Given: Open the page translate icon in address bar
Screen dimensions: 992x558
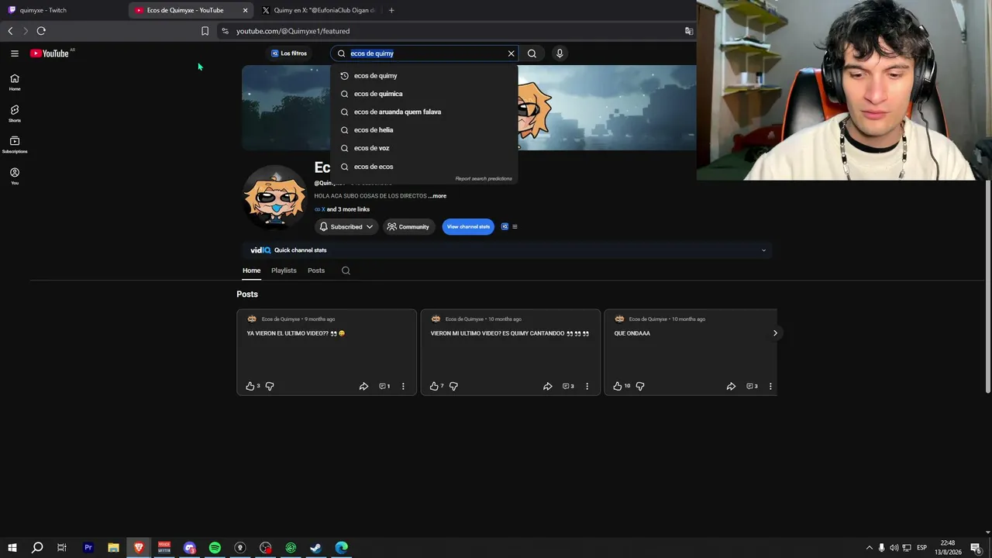Looking at the screenshot, I should coord(688,31).
